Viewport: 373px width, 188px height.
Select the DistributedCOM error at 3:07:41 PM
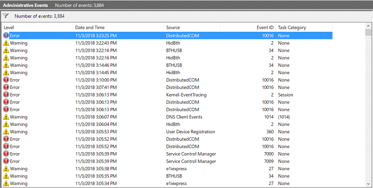point(167,88)
